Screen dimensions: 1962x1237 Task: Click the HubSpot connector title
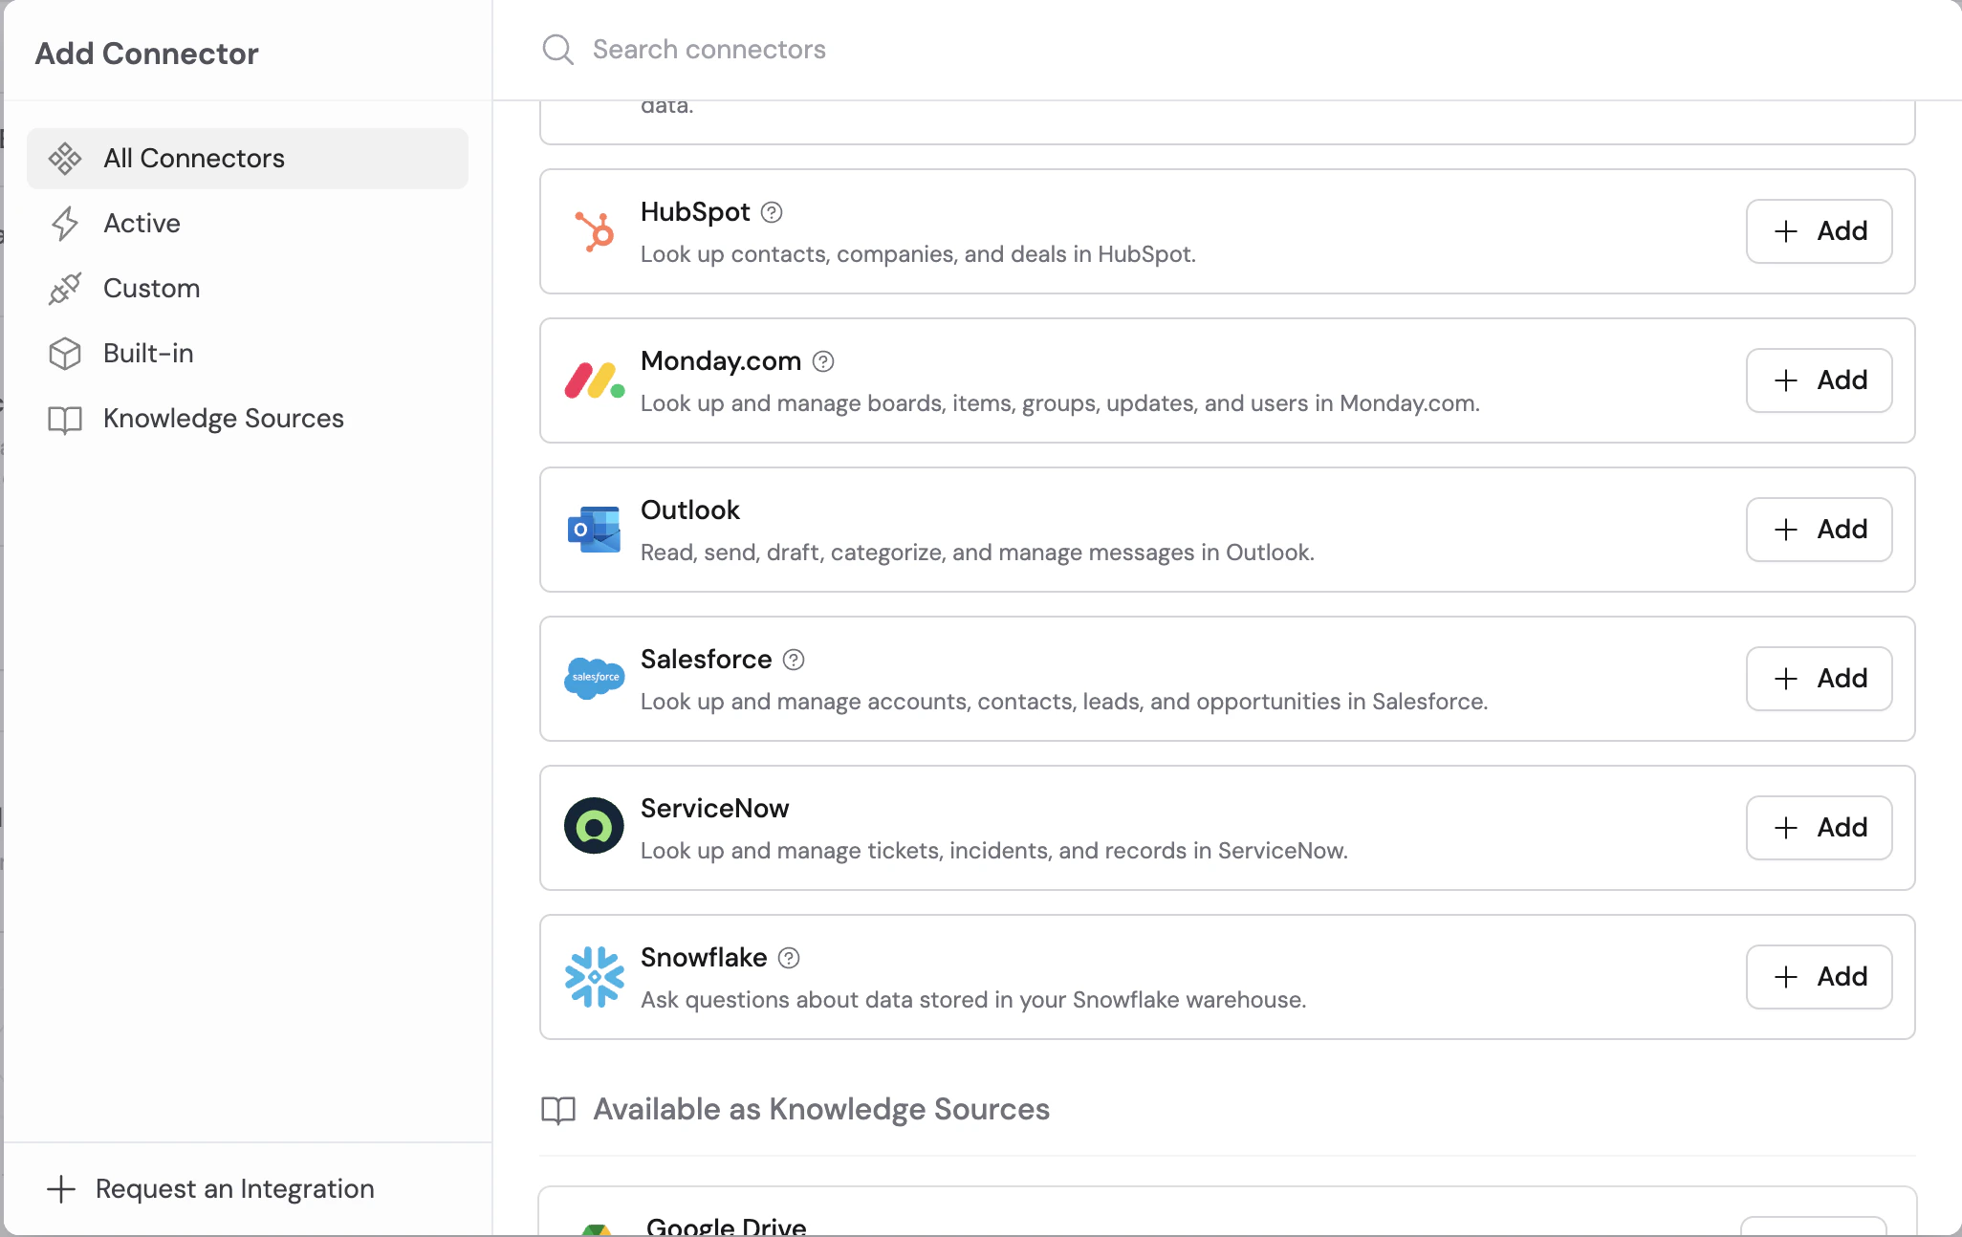tap(695, 212)
